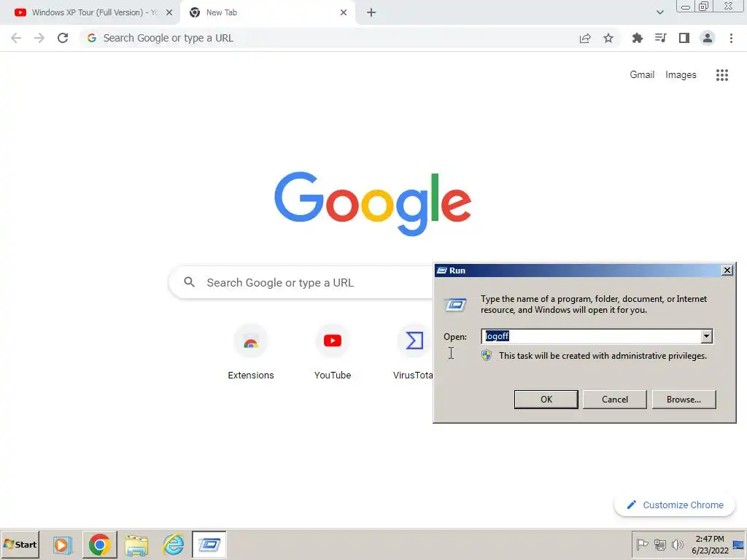Switch to the Windows XP Tour tab

coord(89,12)
